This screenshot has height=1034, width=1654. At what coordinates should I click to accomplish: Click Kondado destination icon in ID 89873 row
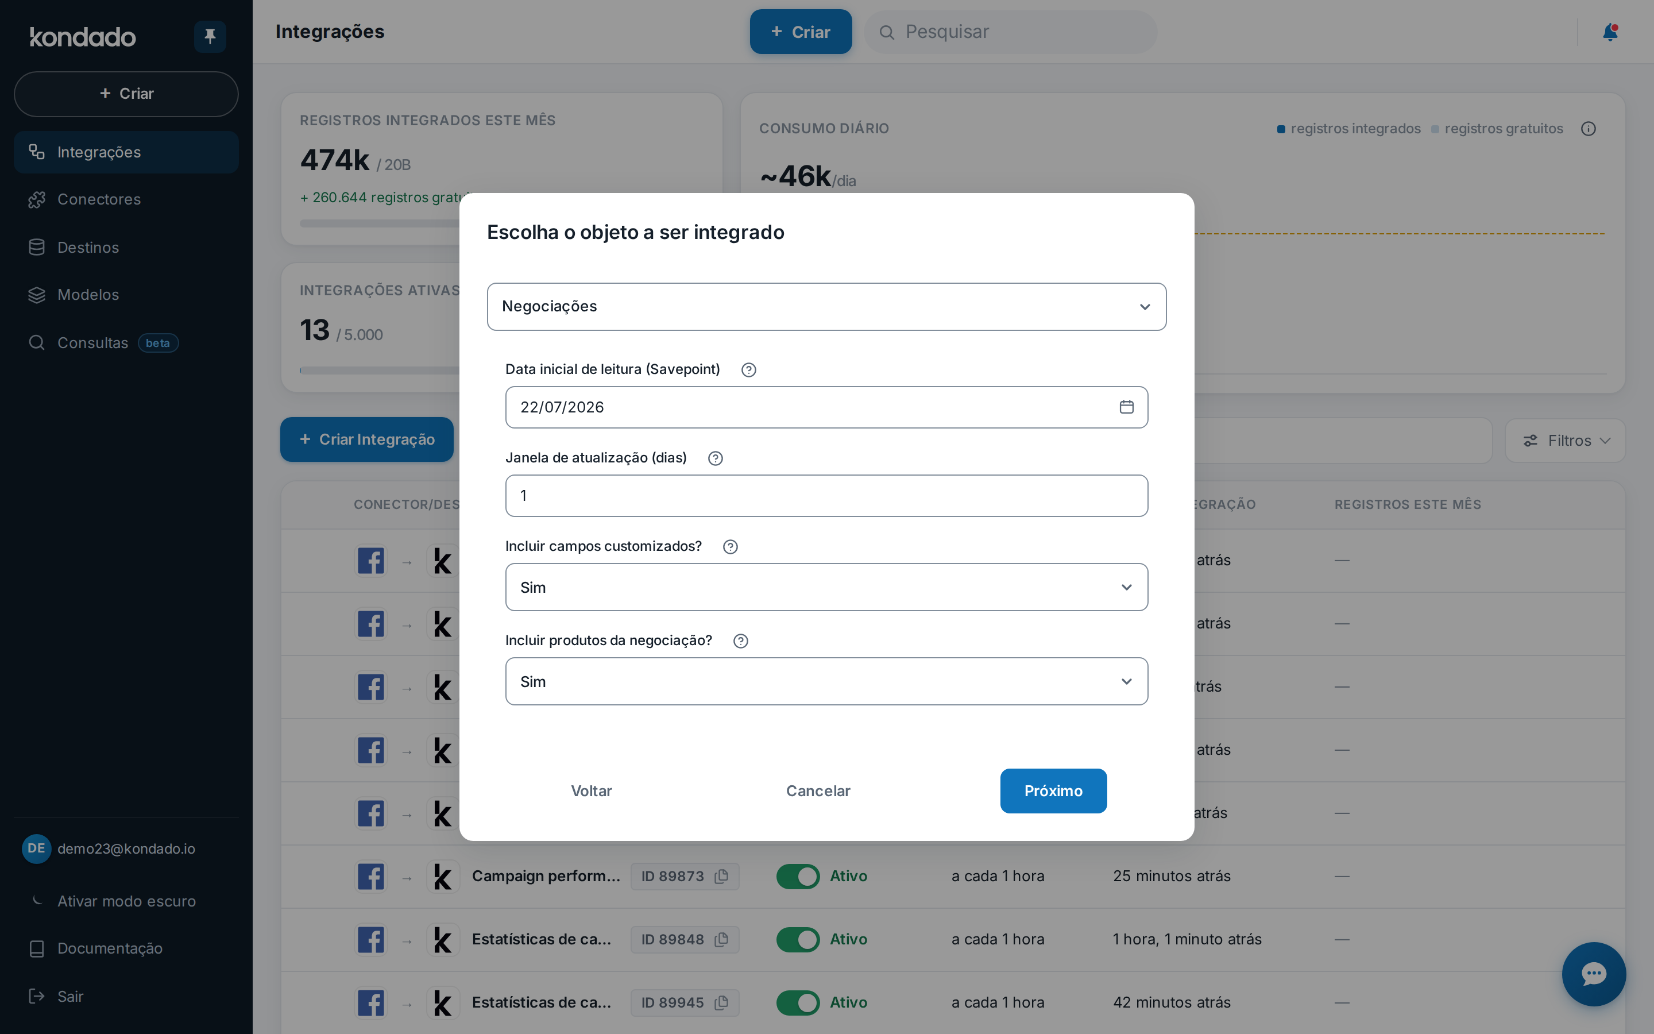coord(443,877)
